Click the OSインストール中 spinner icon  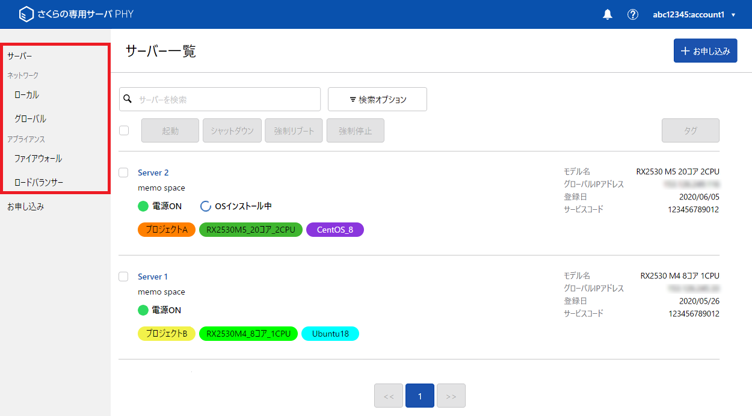tap(205, 206)
